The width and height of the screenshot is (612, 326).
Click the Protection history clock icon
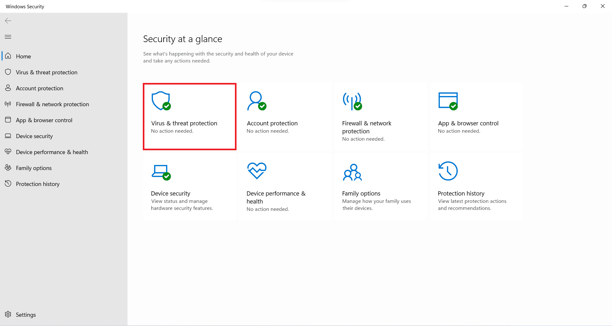pyautogui.click(x=448, y=171)
